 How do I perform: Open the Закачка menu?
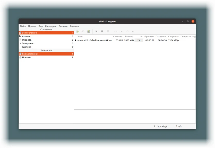63,26
